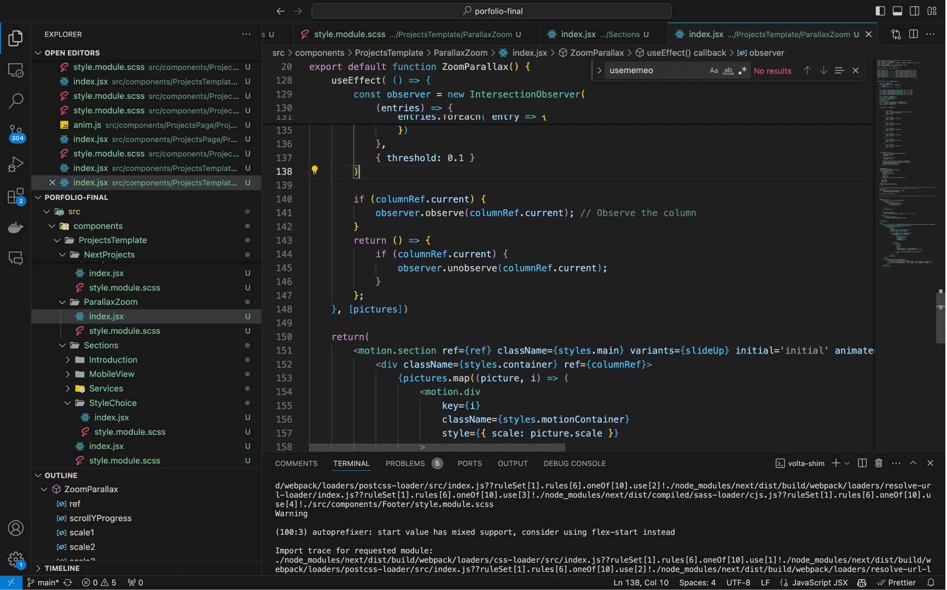The image size is (947, 590).
Task: Expand the Introduction folder
Action: 113,359
